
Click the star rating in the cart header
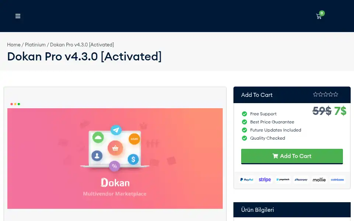pyautogui.click(x=325, y=94)
